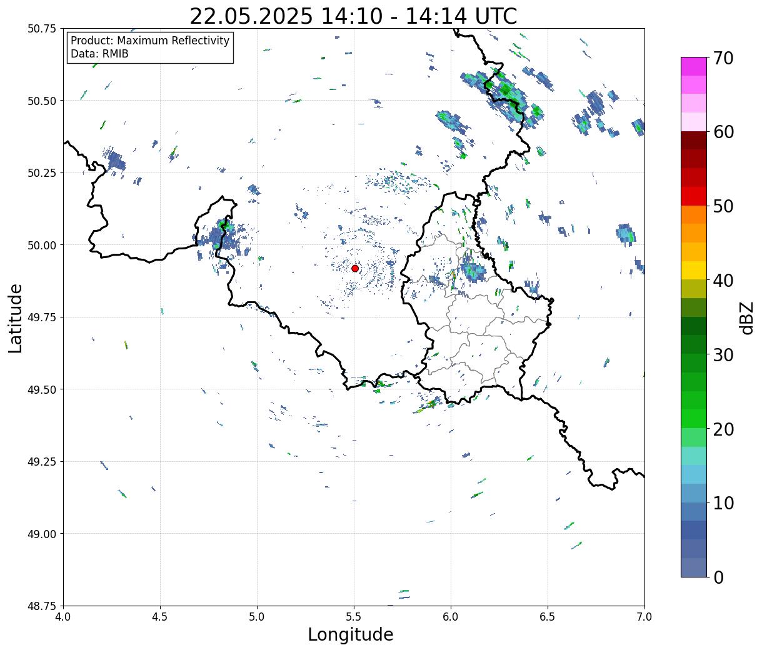Image resolution: width=762 pixels, height=650 pixels.
Task: Click the 48.75 latitude tick label
Action: tap(42, 606)
